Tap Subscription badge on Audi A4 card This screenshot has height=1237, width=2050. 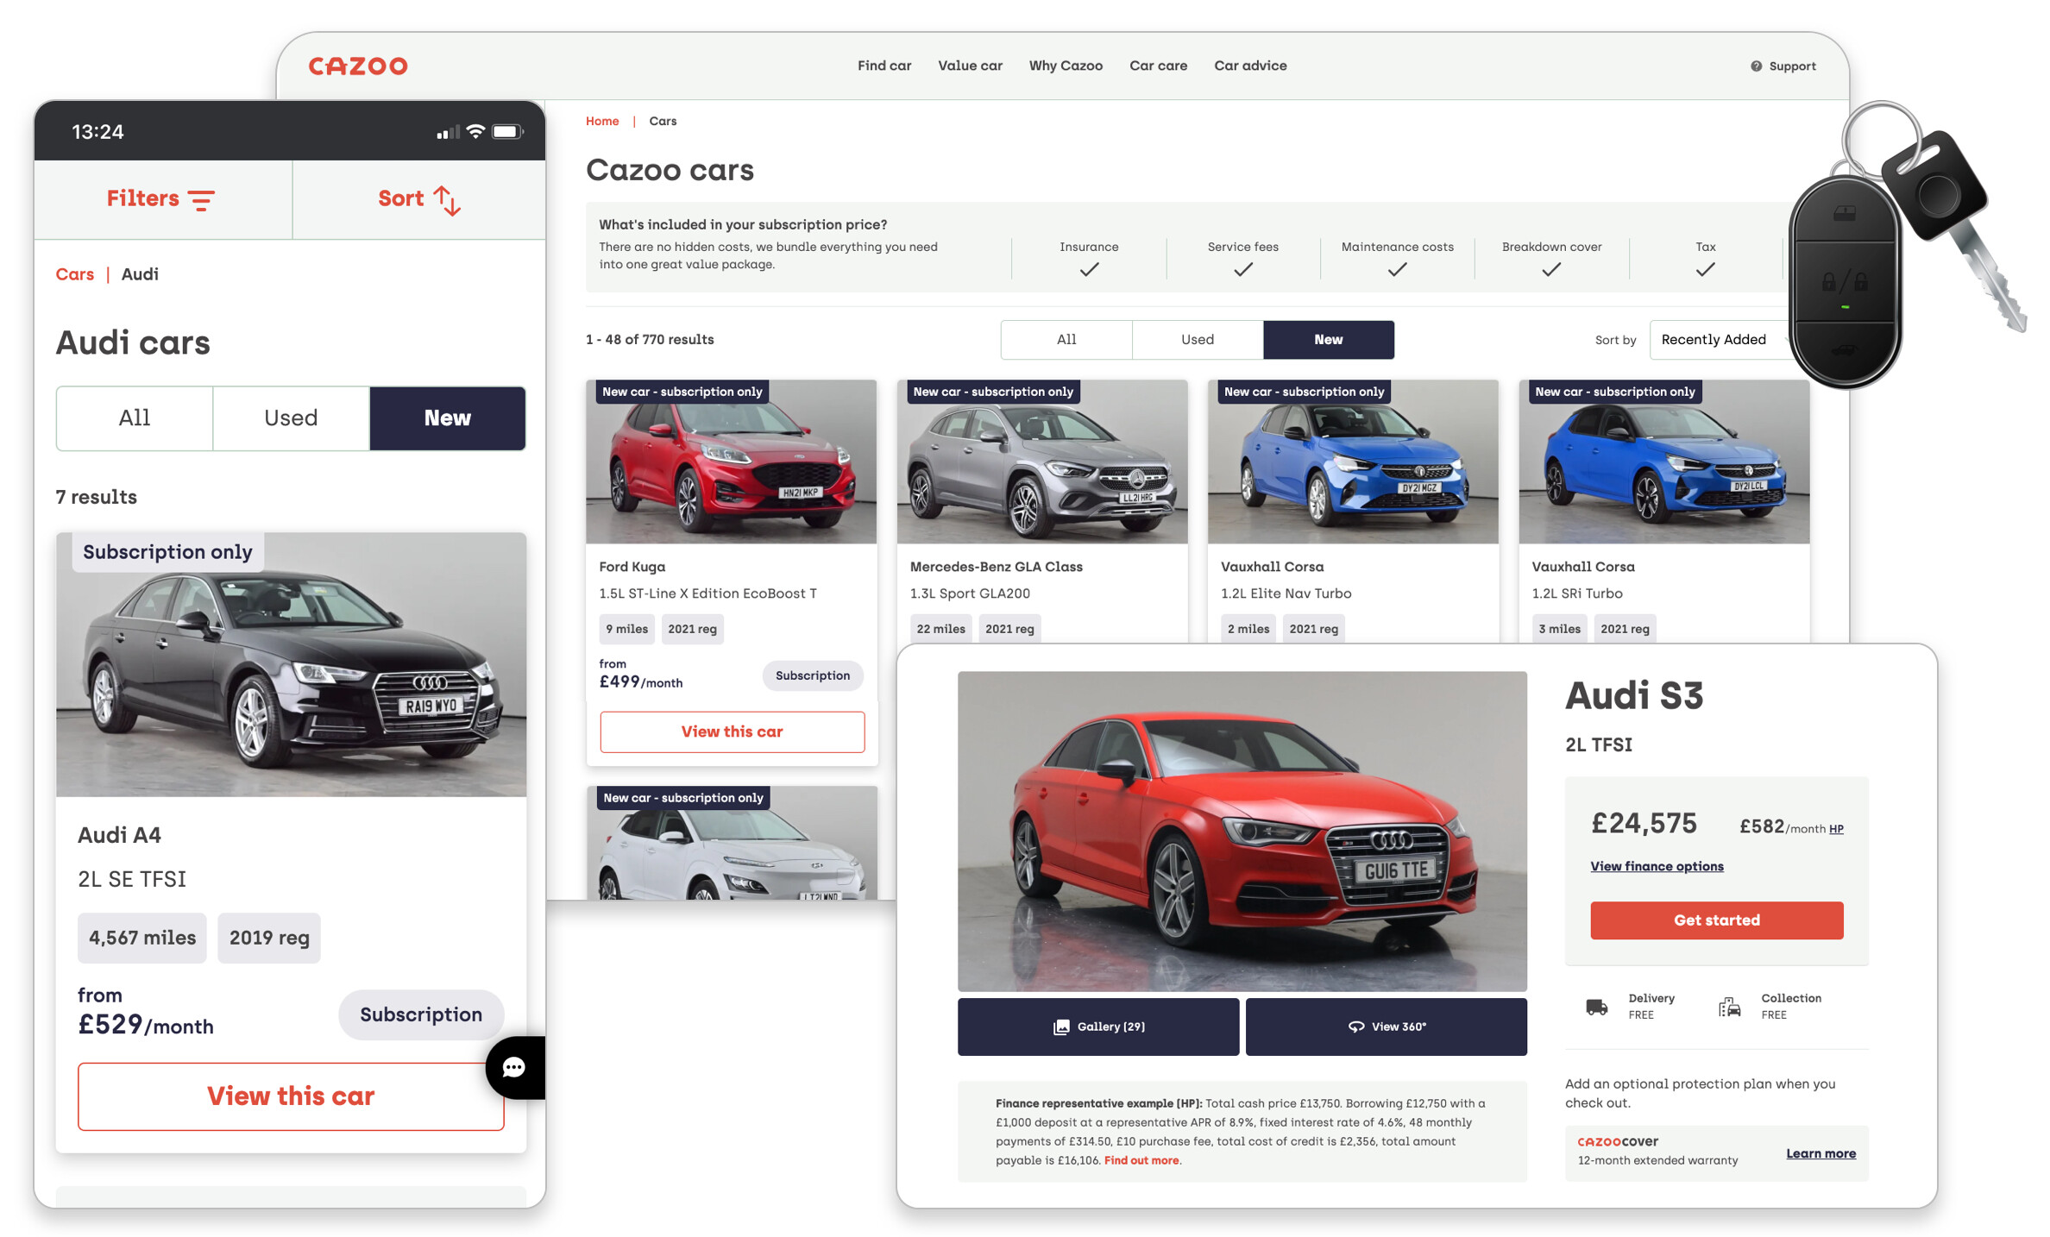coord(421,1014)
